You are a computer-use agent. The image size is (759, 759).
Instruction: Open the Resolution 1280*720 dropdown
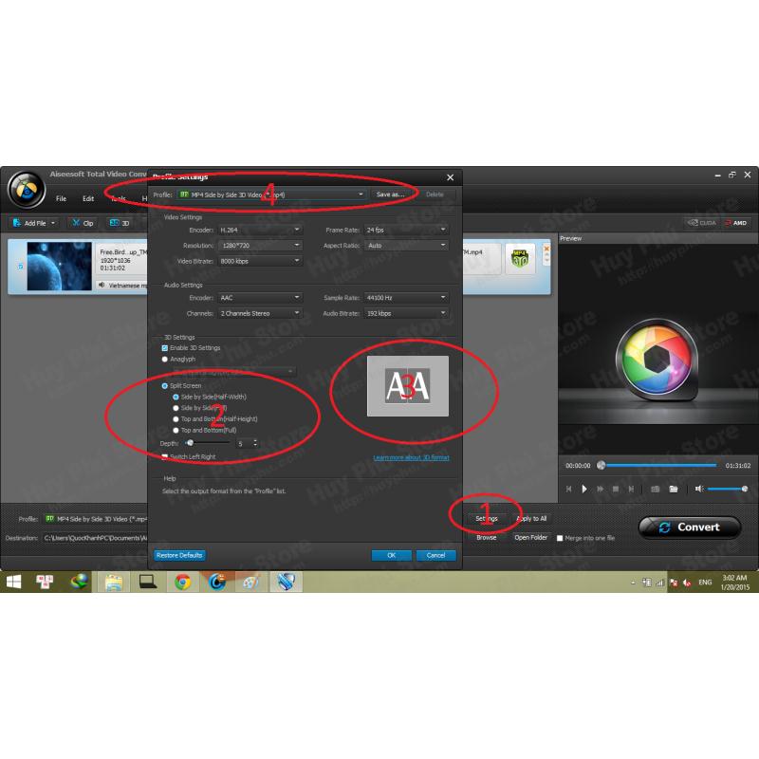pyautogui.click(x=260, y=246)
